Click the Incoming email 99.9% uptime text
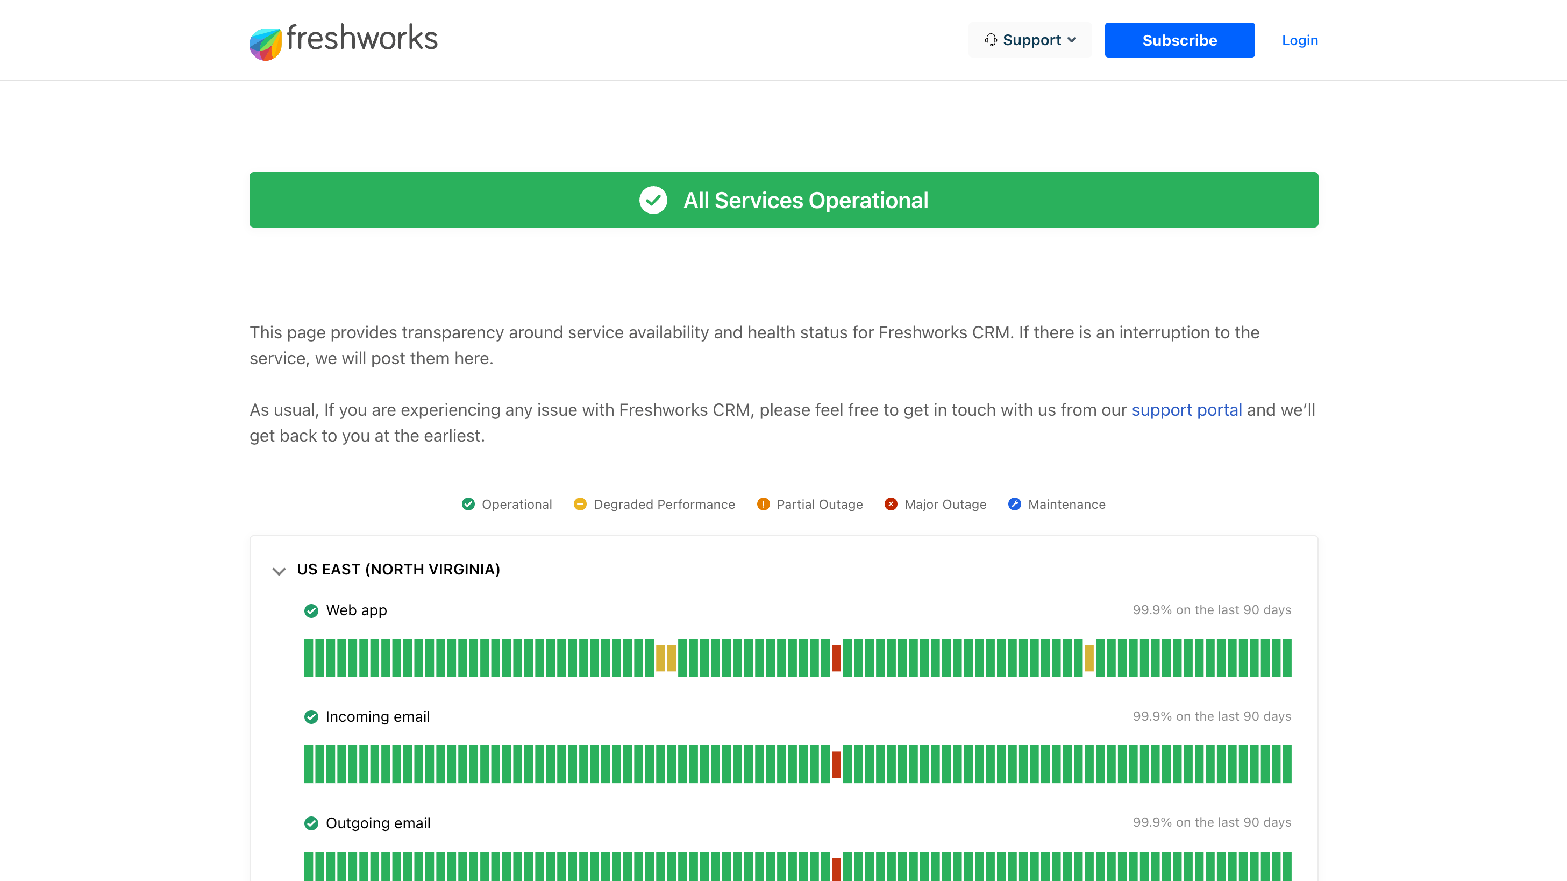 click(1212, 716)
